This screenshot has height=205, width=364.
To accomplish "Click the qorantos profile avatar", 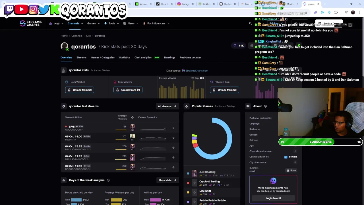I will point(65,46).
